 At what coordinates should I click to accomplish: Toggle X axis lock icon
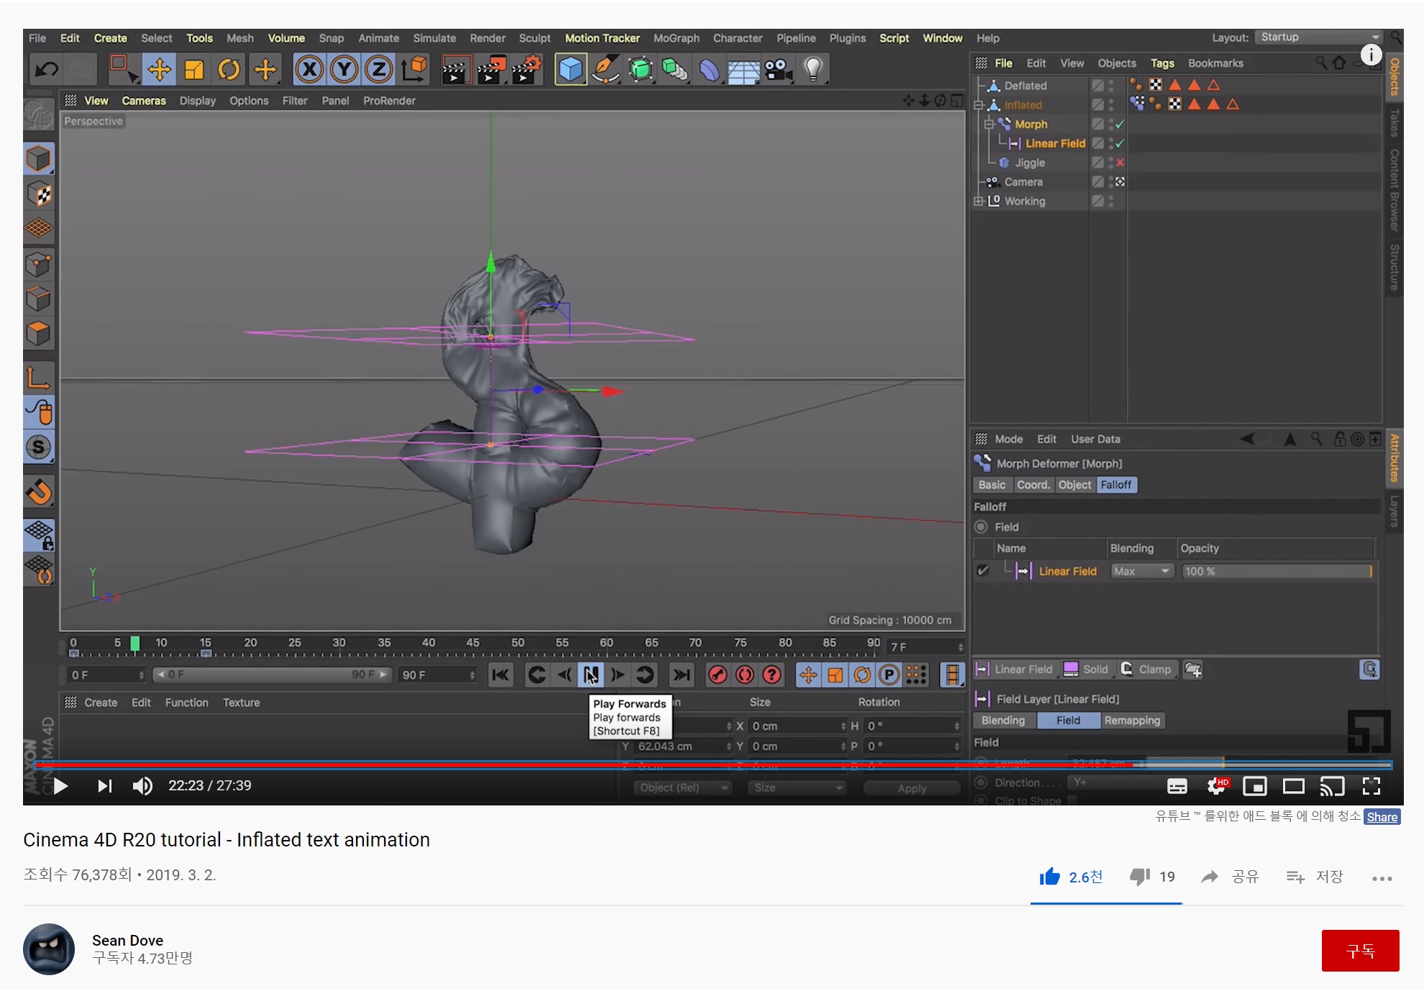[x=309, y=70]
